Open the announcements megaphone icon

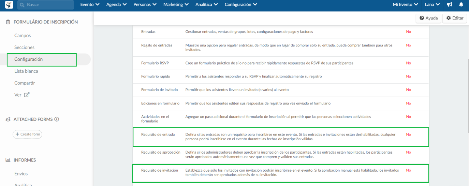450,5
